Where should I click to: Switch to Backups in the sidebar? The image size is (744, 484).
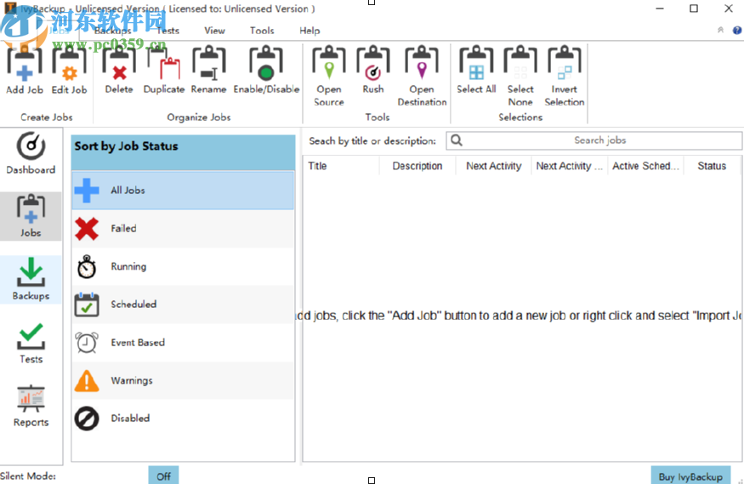tap(31, 279)
